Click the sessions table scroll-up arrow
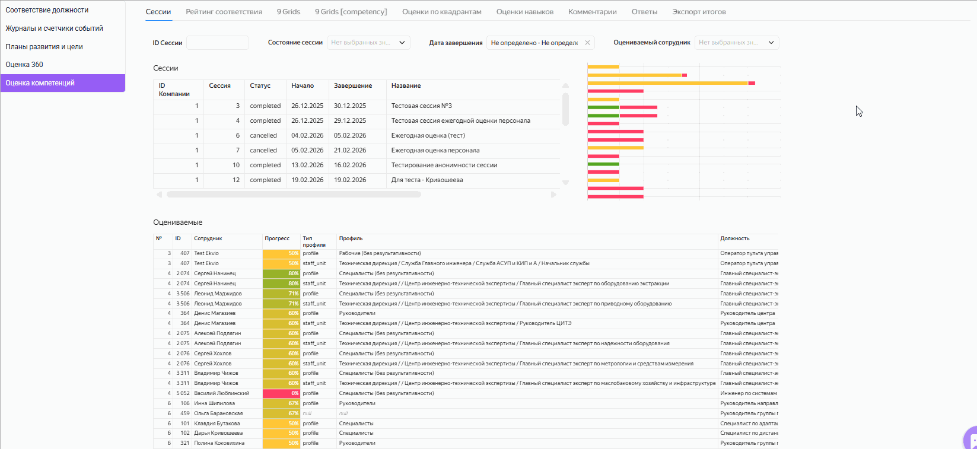Image resolution: width=977 pixels, height=449 pixels. coord(565,86)
